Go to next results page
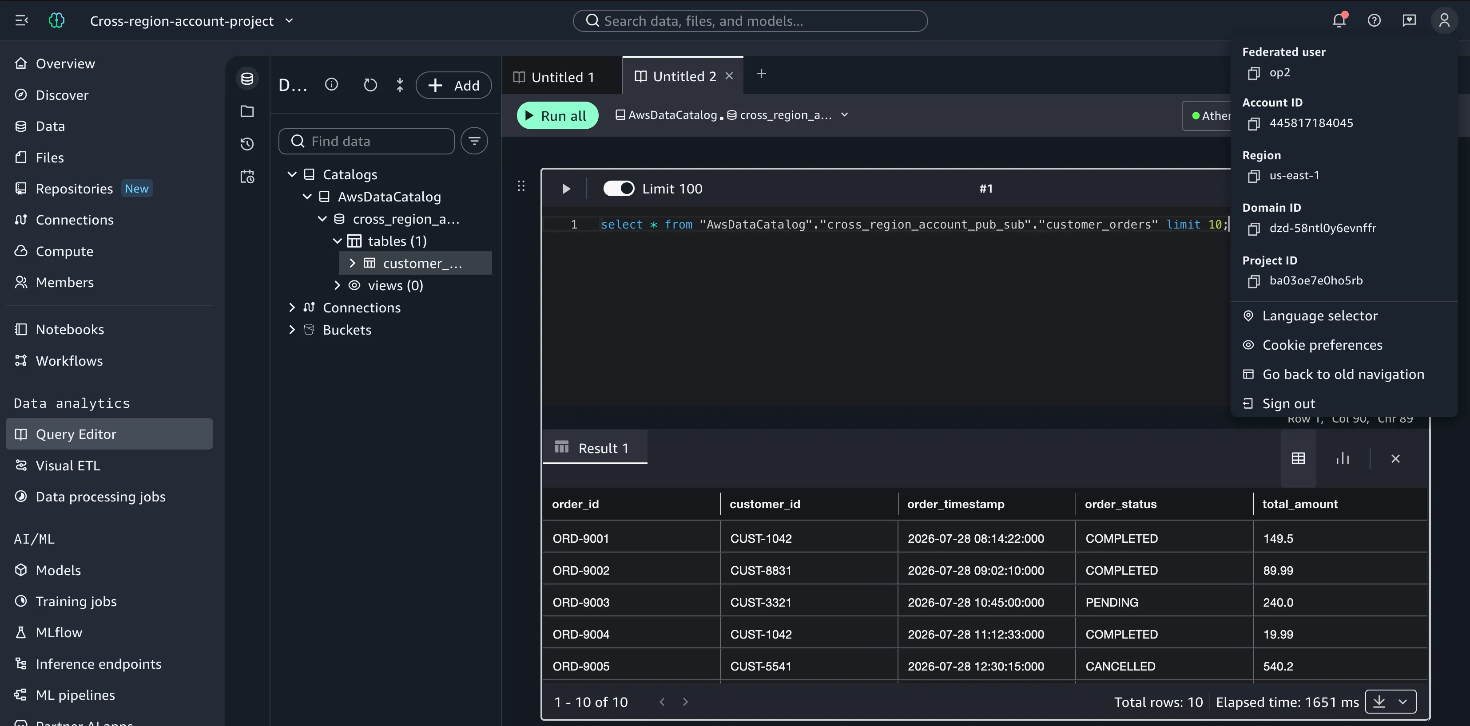 click(x=685, y=702)
